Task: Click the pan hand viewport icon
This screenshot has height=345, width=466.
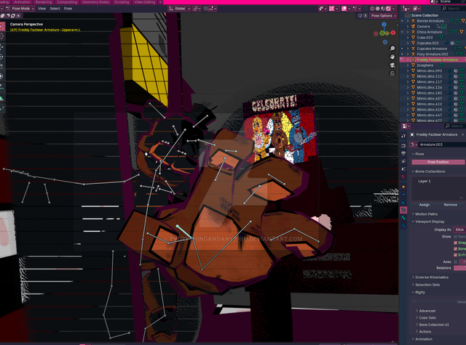Action: point(392,57)
